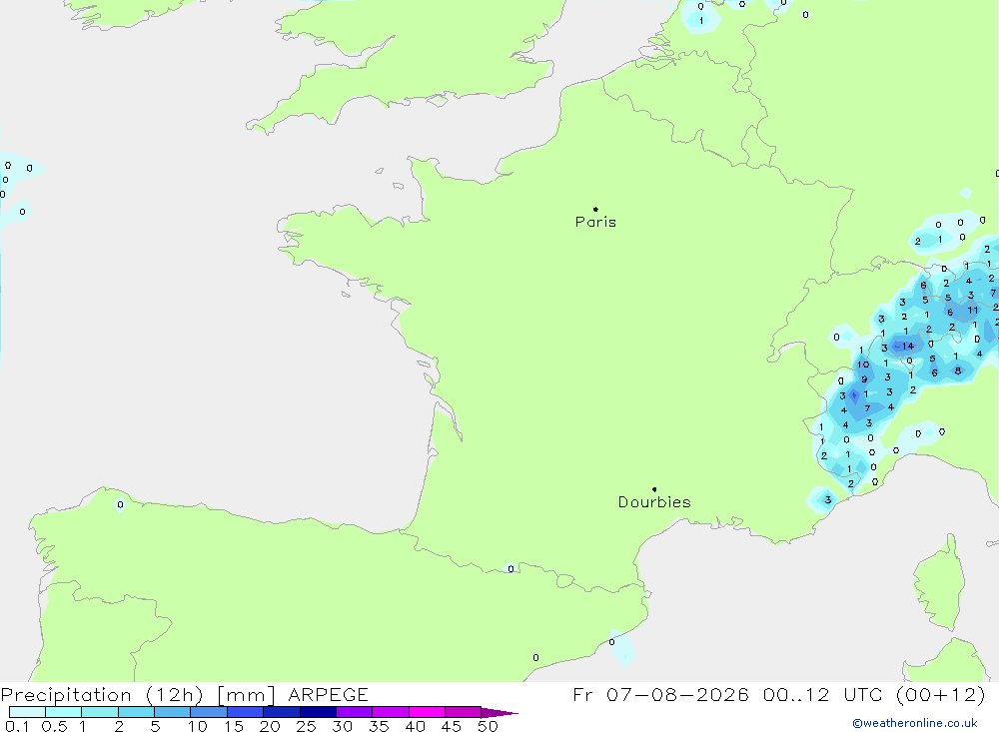The height and width of the screenshot is (732, 999).
Task: Pick the 1–2 mm legend swatch
Action: tap(100, 712)
